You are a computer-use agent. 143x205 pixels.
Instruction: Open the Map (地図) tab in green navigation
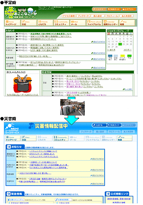tap(127, 23)
